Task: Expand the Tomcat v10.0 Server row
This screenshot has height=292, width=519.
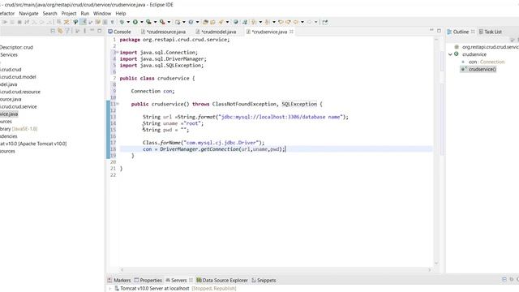Action: pos(110,289)
